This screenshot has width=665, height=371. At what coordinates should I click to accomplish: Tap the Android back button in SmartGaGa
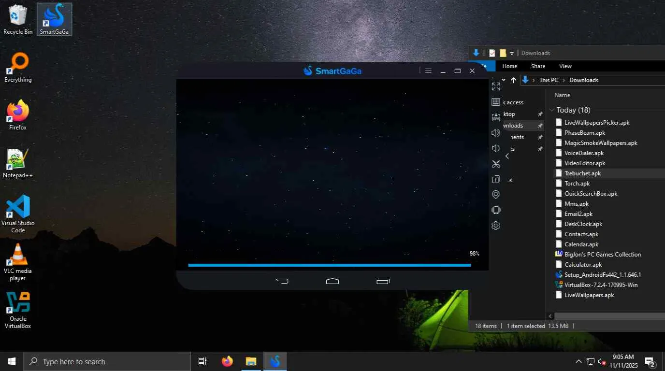[282, 281]
